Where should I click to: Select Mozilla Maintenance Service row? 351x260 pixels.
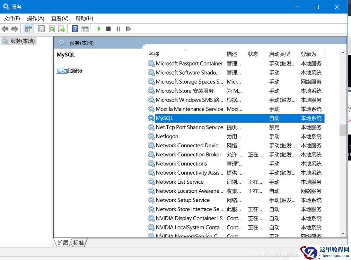[x=236, y=109]
